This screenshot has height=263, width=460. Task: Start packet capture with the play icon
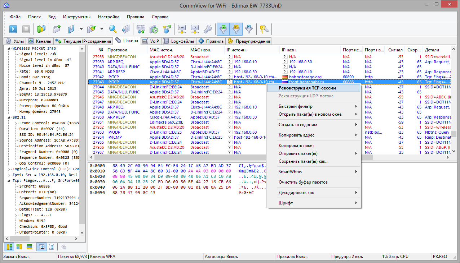coord(13,29)
